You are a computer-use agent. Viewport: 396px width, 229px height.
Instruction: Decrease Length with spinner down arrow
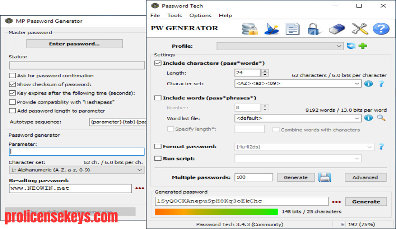[265, 75]
